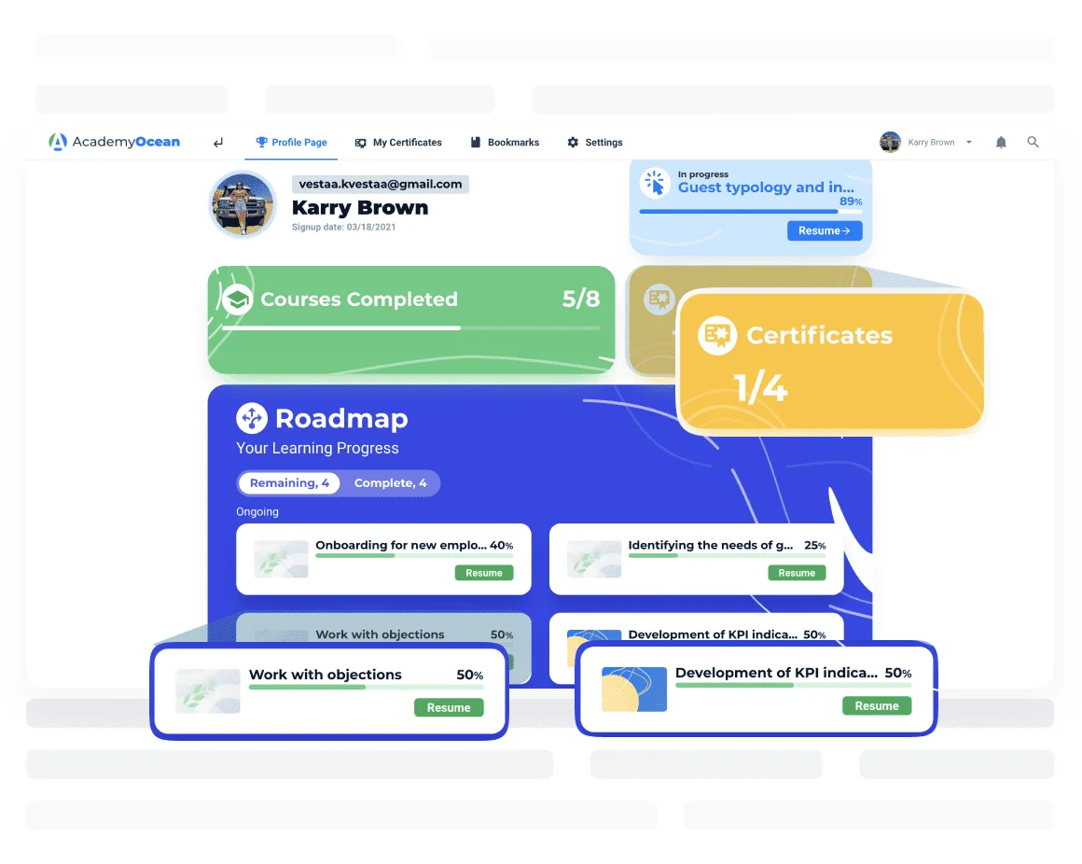Image resolution: width=1082 pixels, height=864 pixels.
Task: Click the Roadmap arrows icon
Action: click(252, 418)
